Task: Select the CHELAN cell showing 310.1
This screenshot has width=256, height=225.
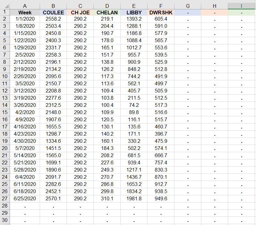Action: tap(107, 198)
